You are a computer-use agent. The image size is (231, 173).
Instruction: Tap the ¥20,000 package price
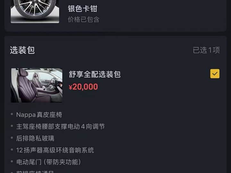(x=83, y=86)
